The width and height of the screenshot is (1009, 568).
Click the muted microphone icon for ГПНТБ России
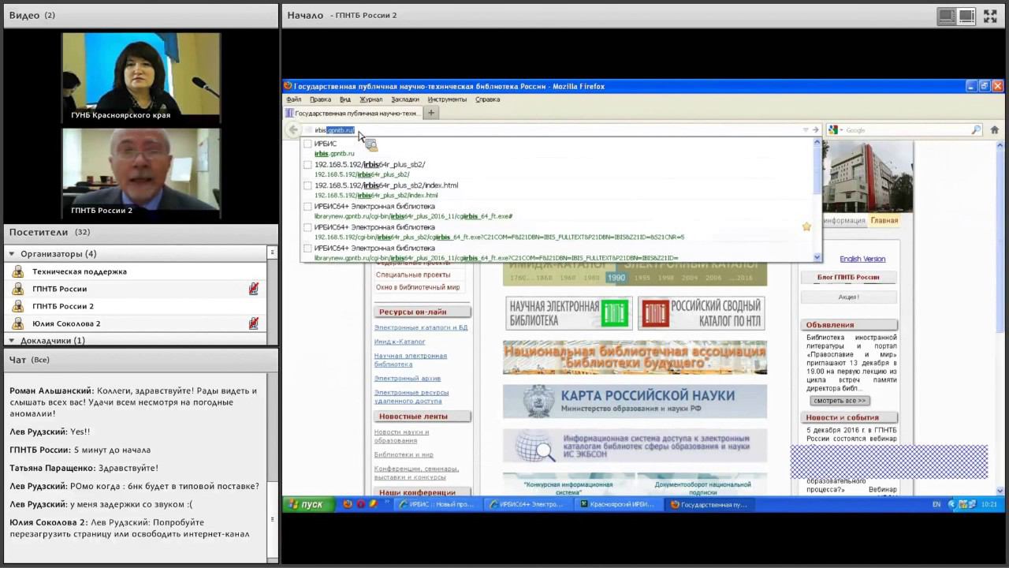[253, 289]
